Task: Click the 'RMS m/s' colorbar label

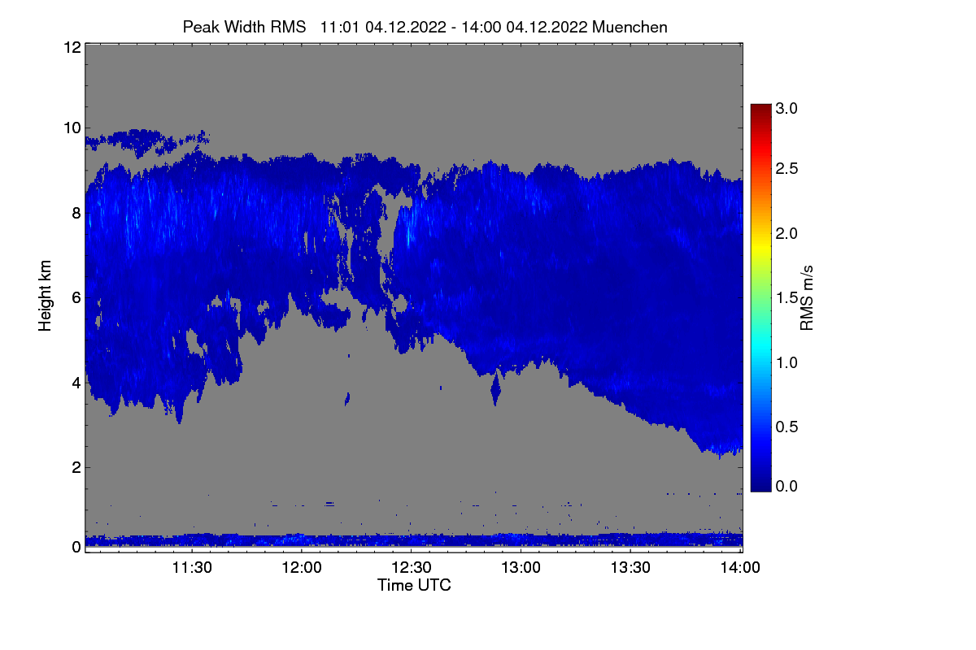Action: [x=807, y=297]
